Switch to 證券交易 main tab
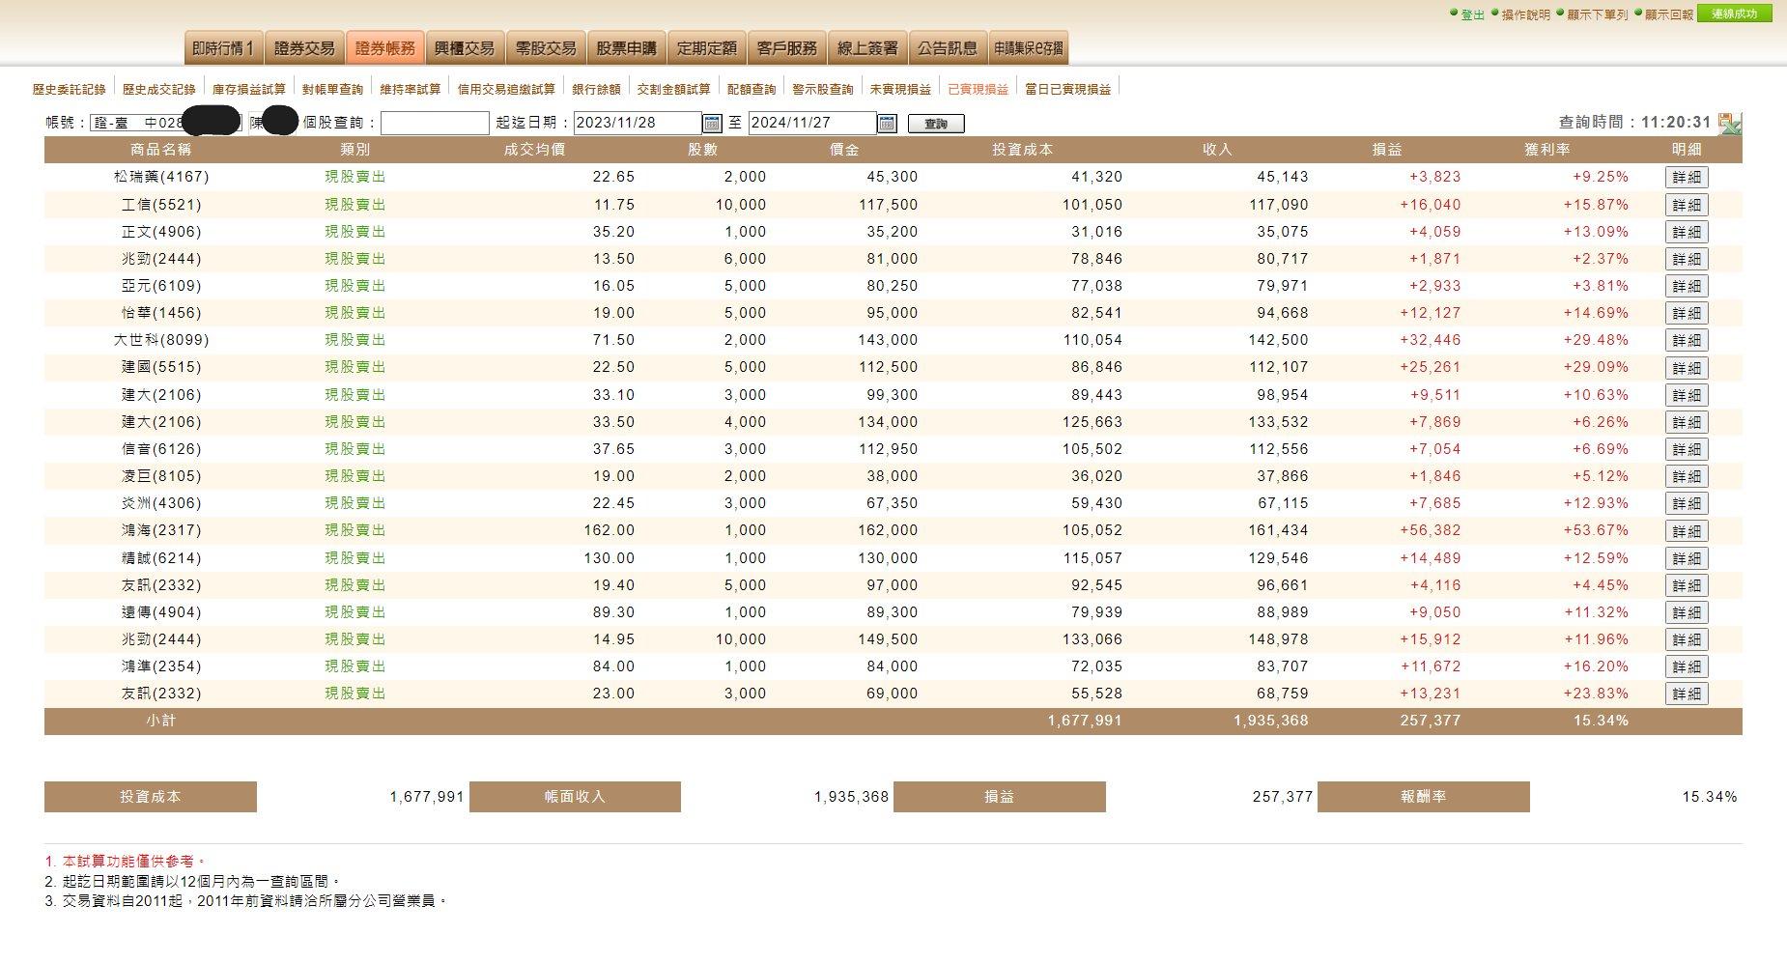 (304, 48)
